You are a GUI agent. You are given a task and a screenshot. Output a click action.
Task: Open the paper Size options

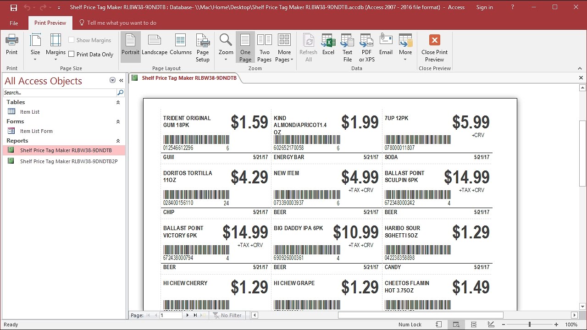pos(35,48)
